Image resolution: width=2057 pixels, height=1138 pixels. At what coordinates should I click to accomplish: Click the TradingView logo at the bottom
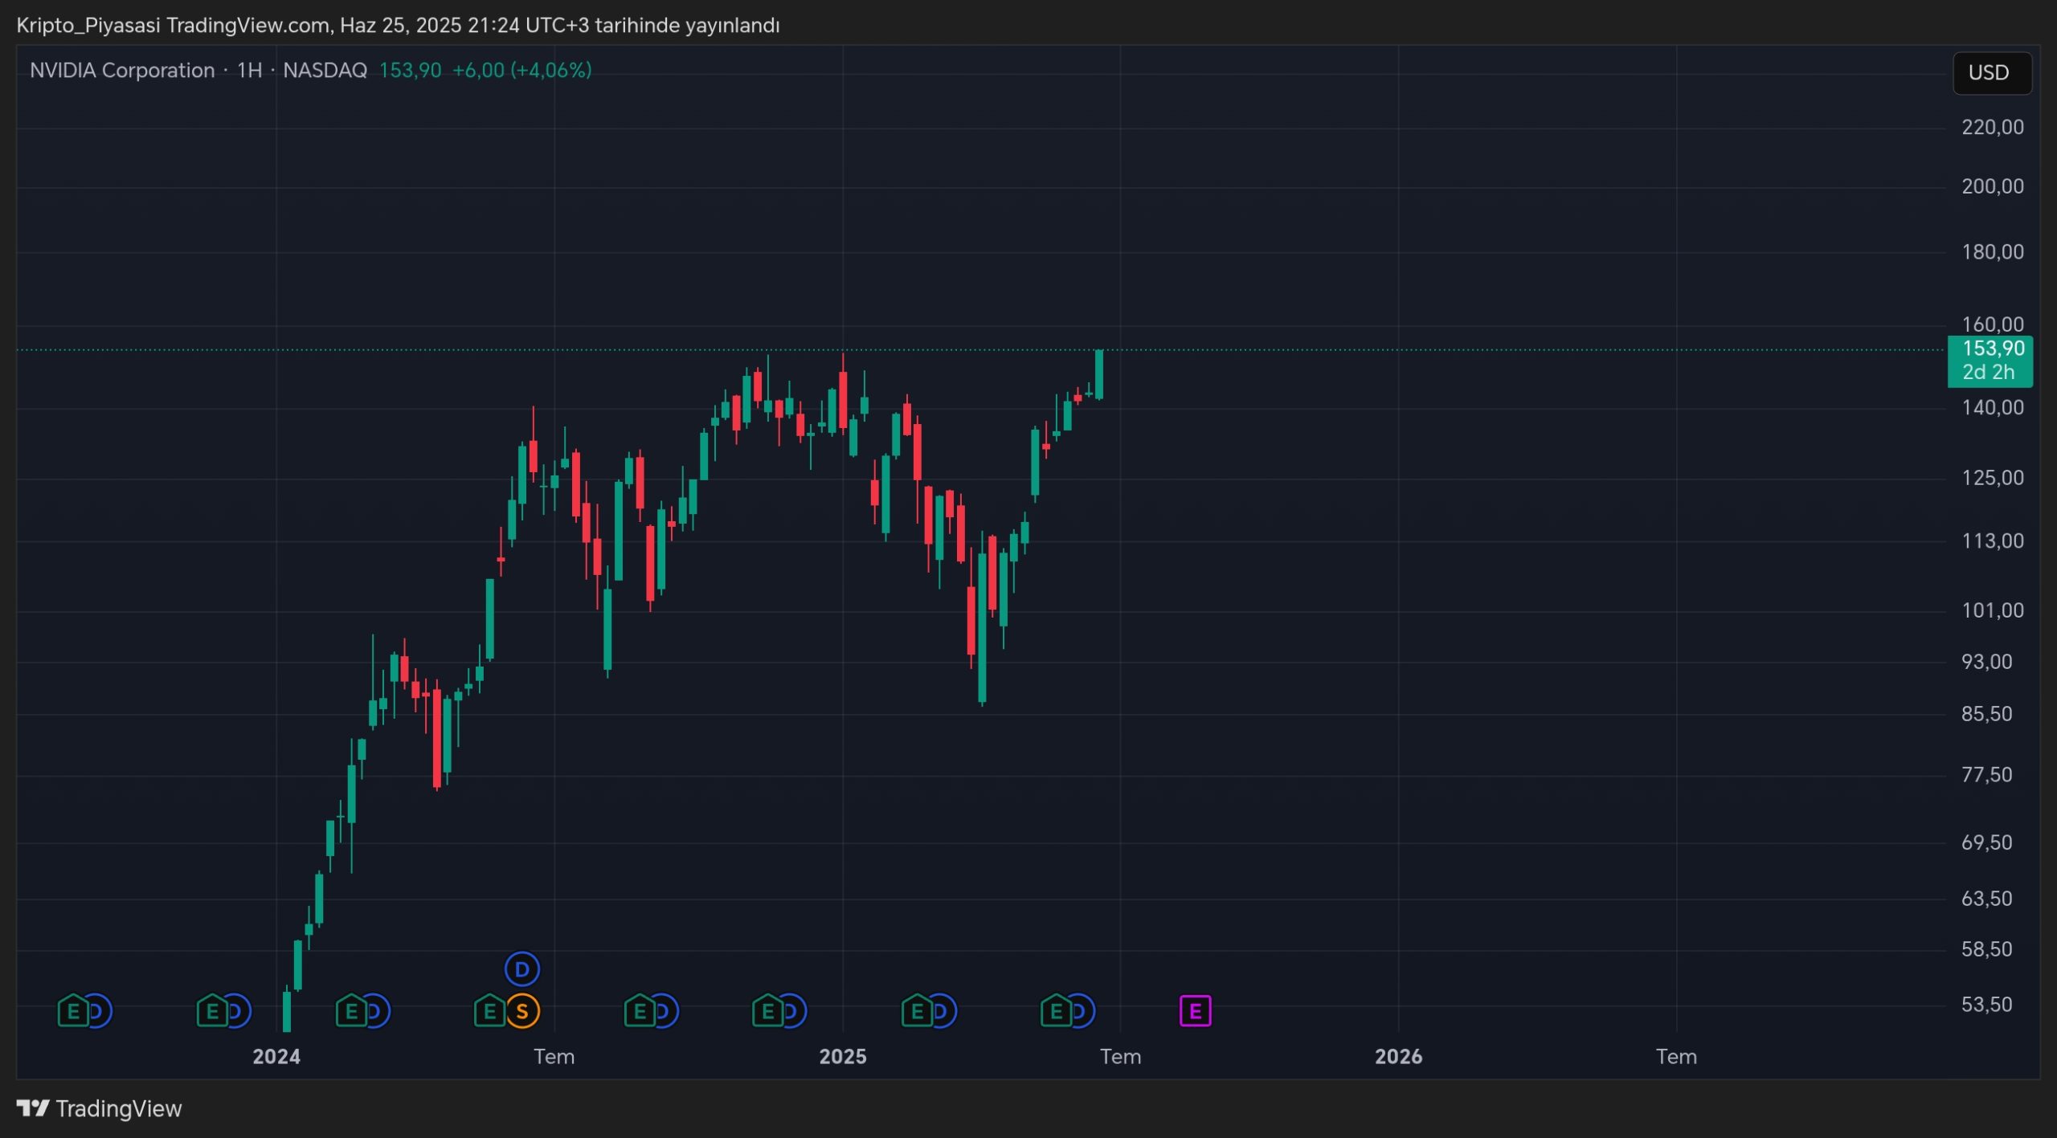point(100,1108)
